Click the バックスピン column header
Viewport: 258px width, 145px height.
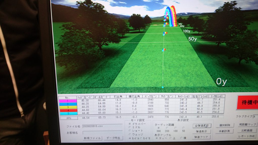pyautogui.click(x=151, y=96)
